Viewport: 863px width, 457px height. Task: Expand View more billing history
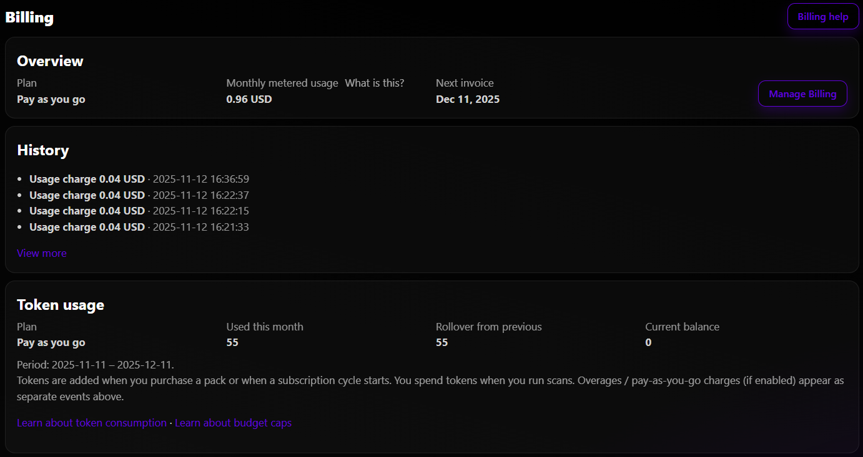tap(41, 253)
